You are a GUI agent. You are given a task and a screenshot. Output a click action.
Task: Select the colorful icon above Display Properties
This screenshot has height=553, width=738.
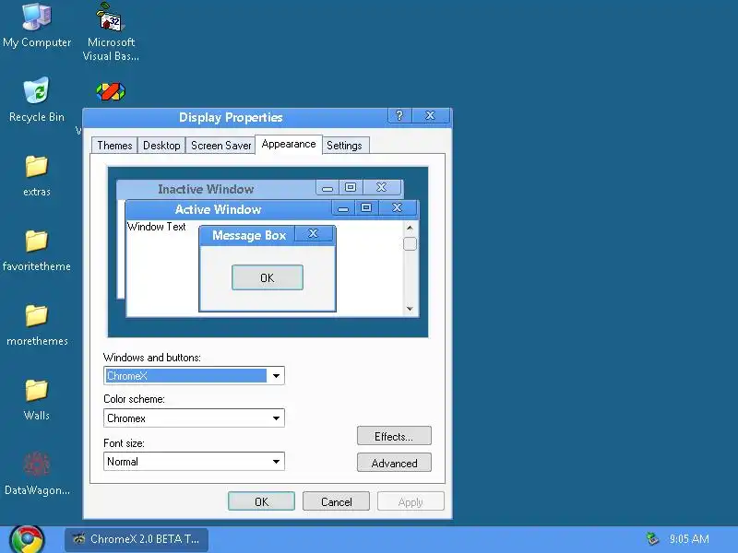111,91
